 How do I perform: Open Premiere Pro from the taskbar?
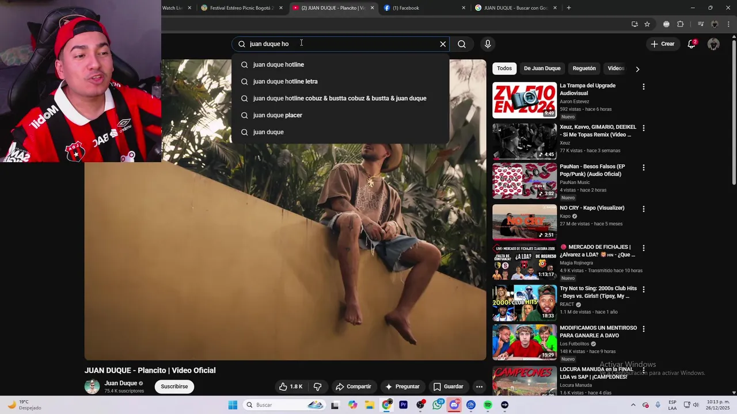coord(403,405)
